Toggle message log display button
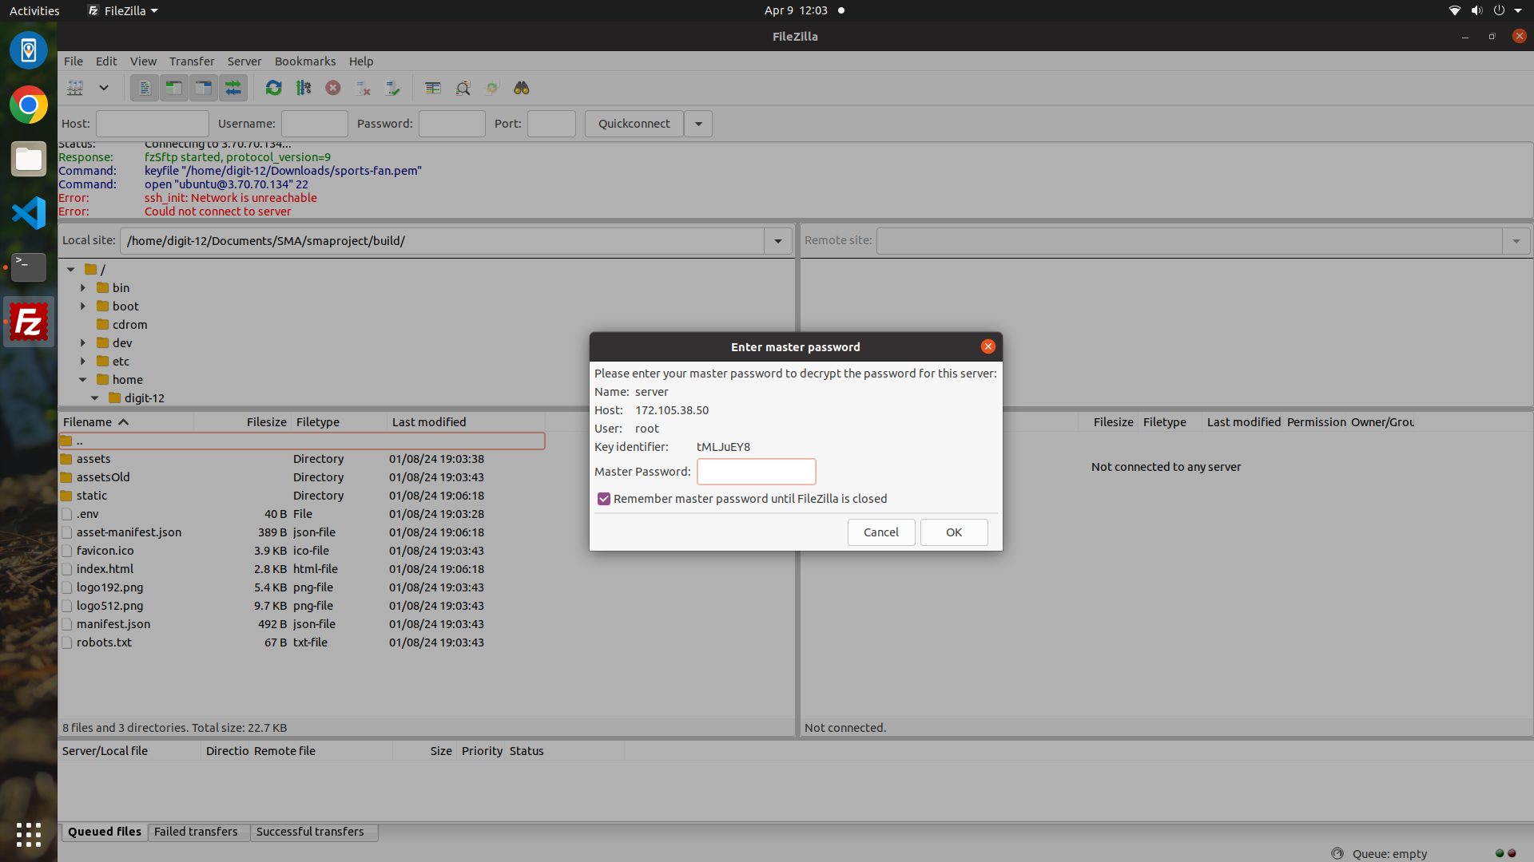This screenshot has height=862, width=1534. 145,88
